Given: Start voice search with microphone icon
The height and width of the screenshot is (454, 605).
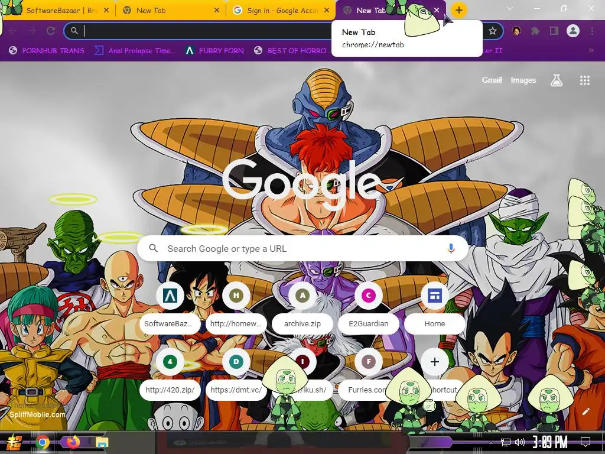Looking at the screenshot, I should (451, 249).
